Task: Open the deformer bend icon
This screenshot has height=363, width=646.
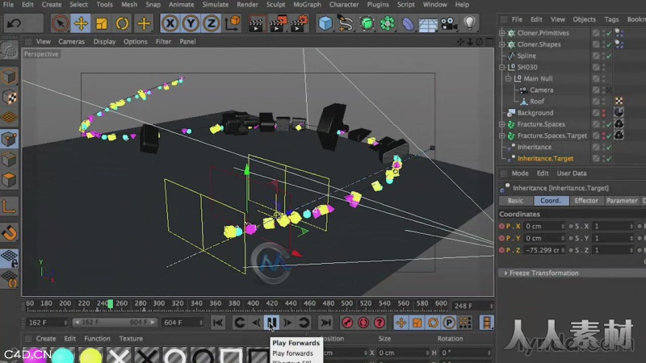Action: click(408, 23)
